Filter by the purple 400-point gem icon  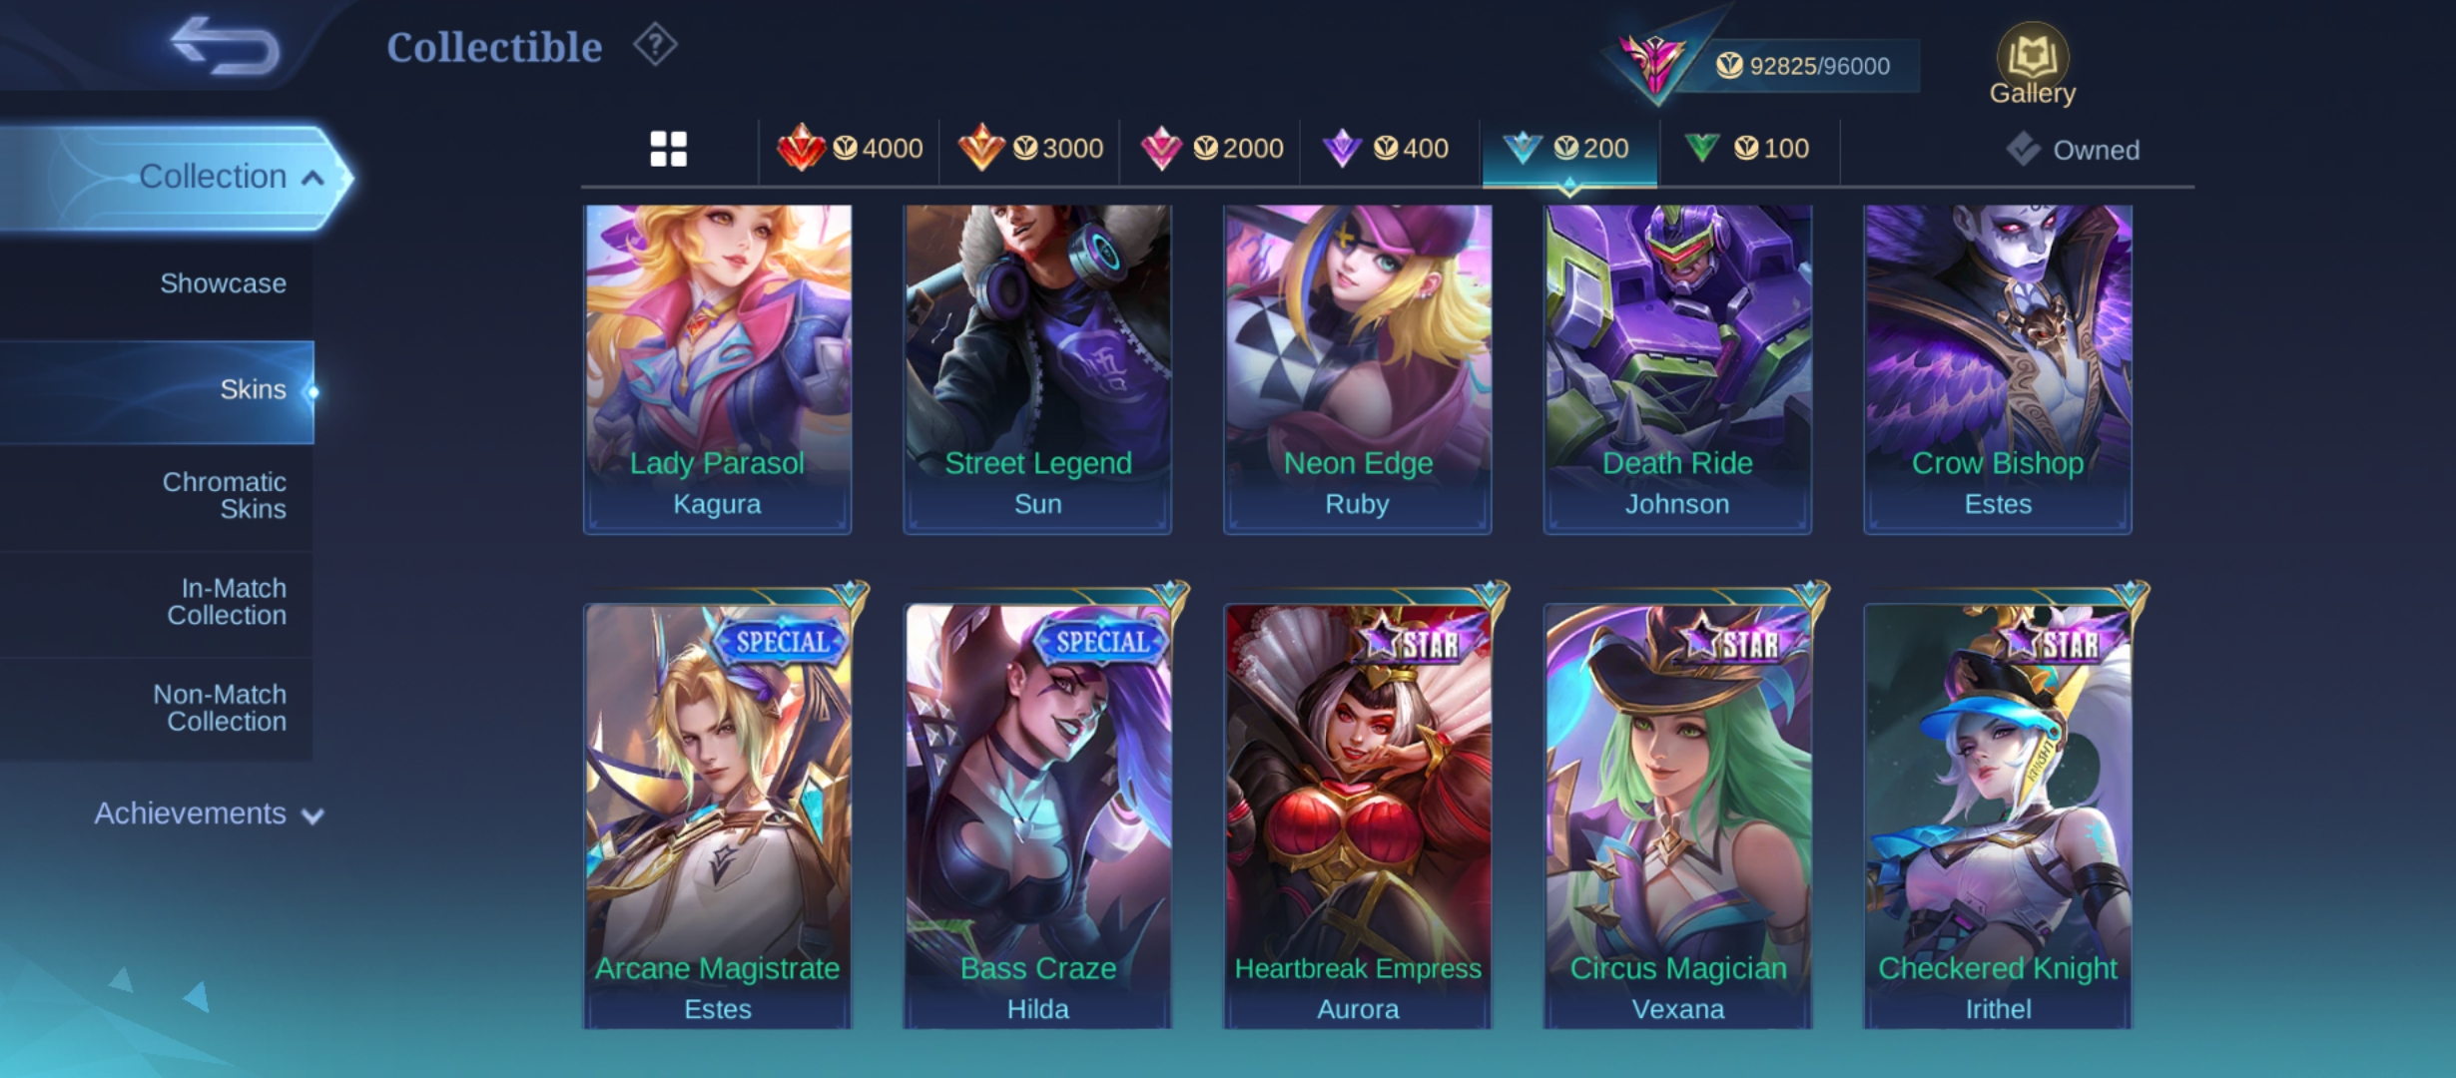coord(1342,149)
